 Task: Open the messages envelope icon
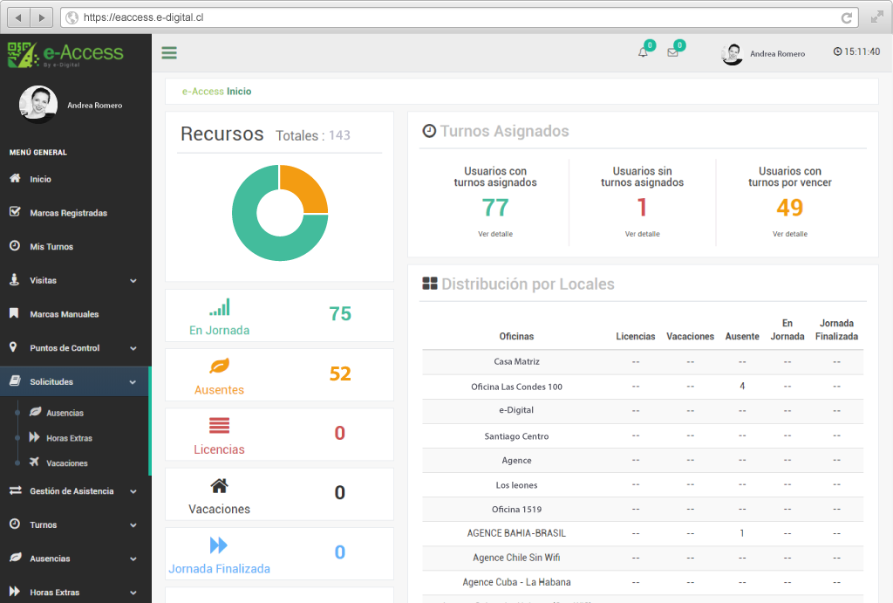pos(671,53)
